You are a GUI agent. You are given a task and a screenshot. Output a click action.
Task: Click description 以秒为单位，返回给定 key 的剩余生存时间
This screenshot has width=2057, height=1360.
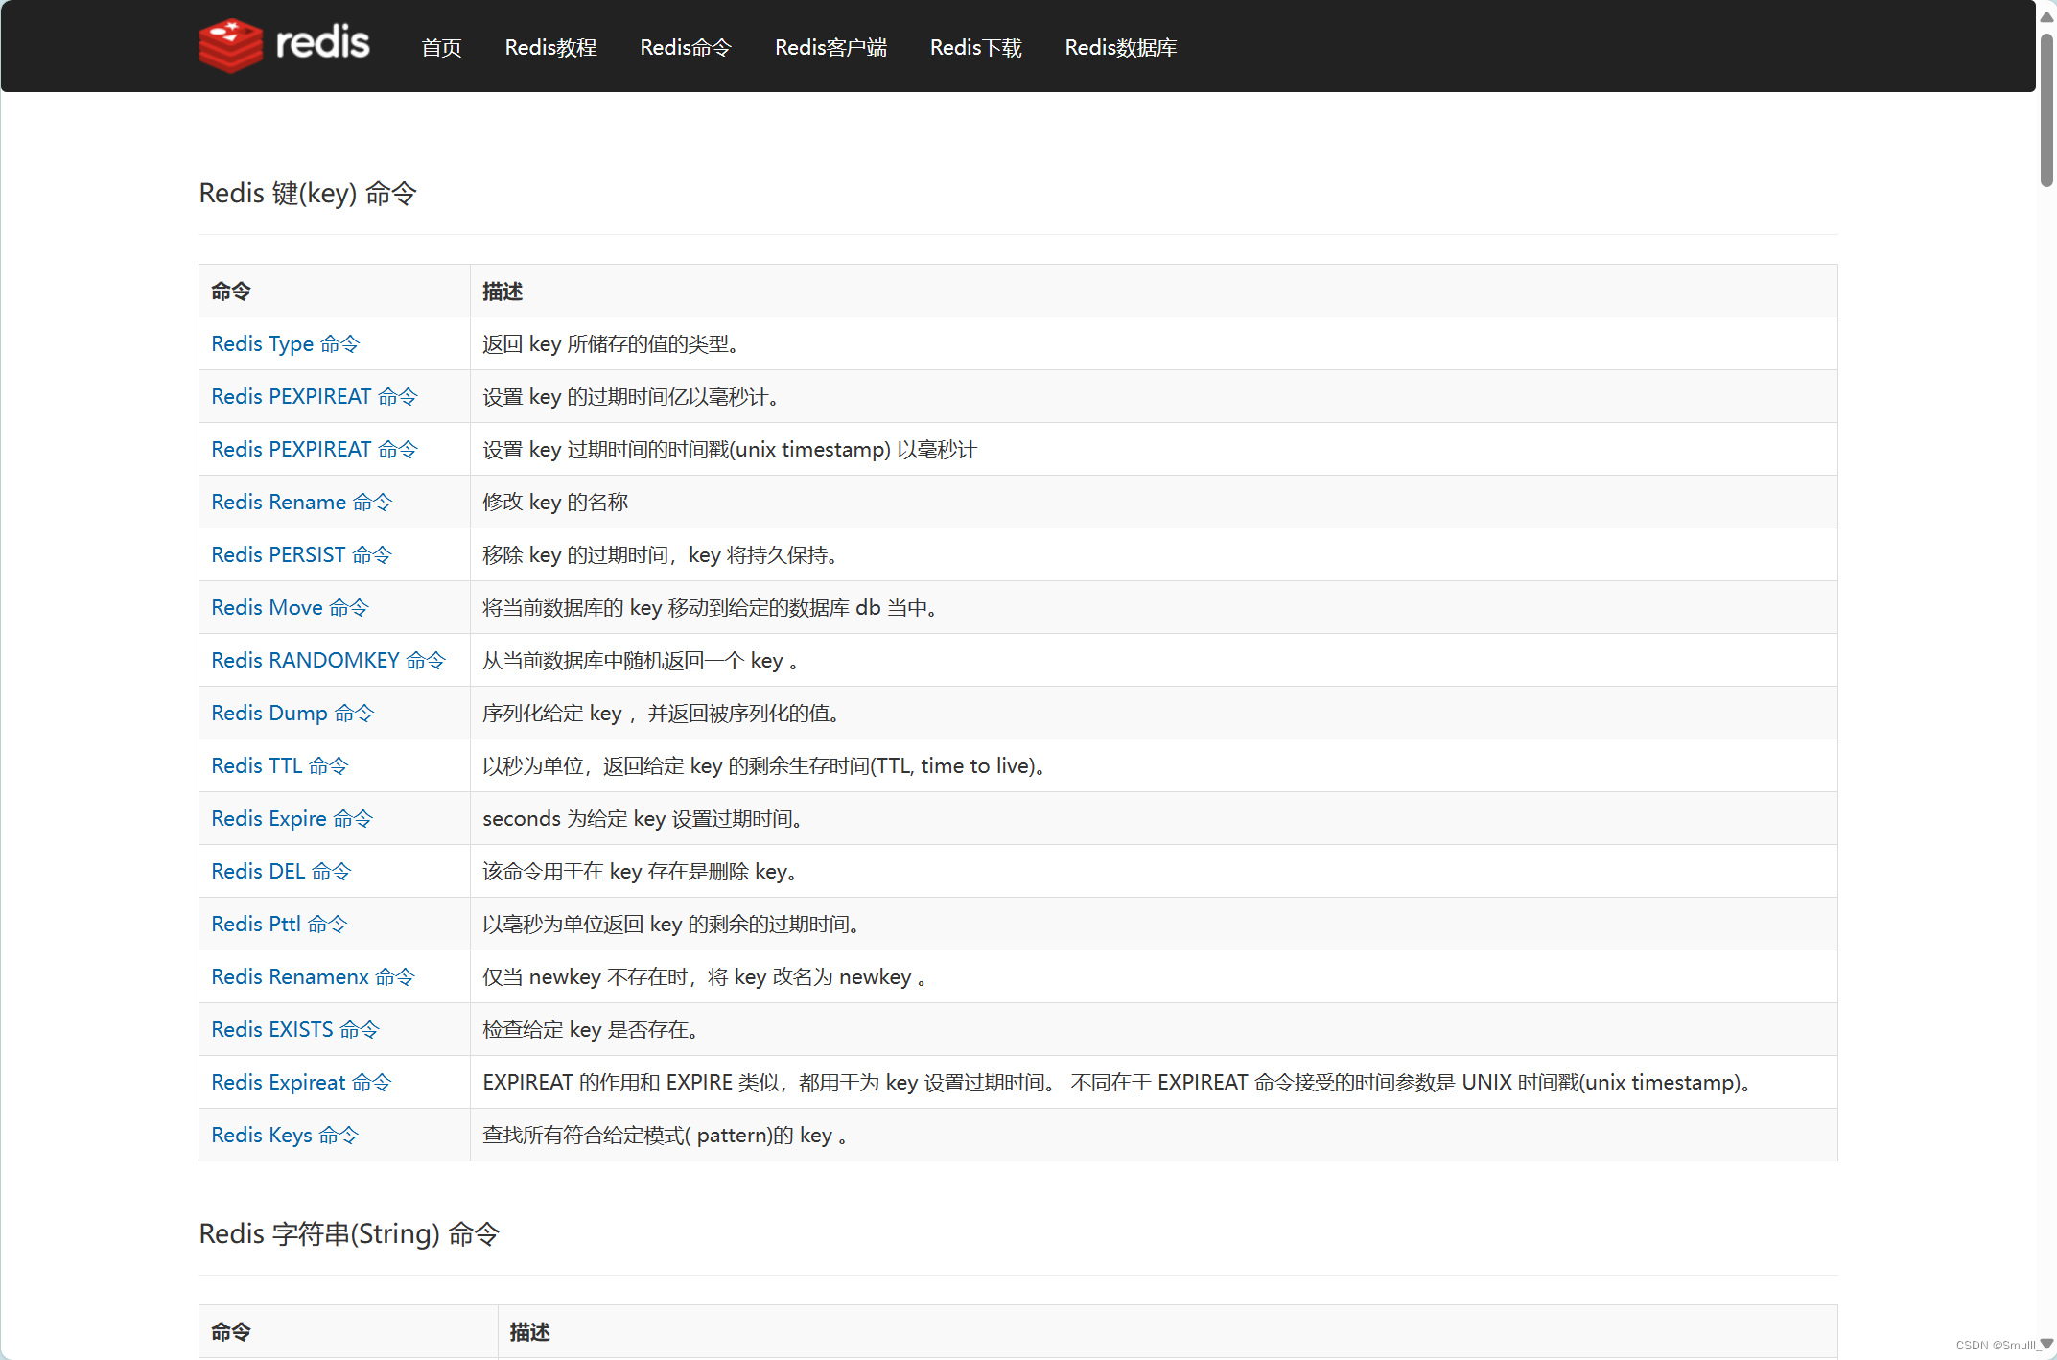(764, 765)
